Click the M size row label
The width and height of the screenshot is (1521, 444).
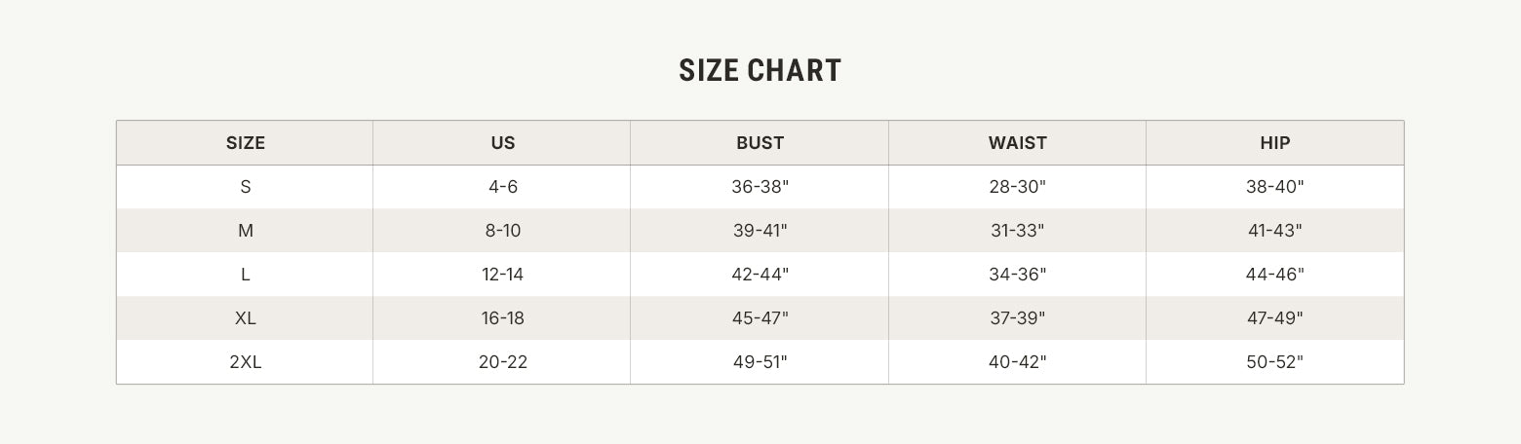coord(246,231)
